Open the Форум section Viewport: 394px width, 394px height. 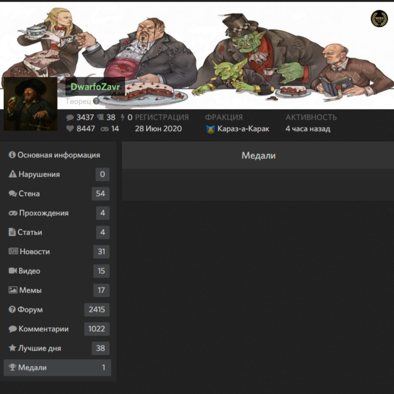(58, 310)
